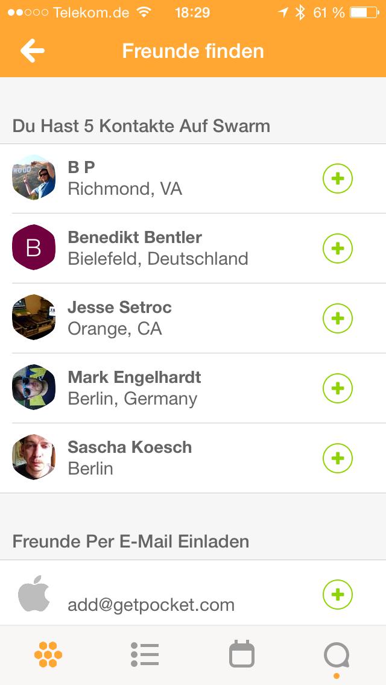Screen dimensions: 386x685
Task: Add Benedikt Bentler as a friend
Action: pos(338,248)
